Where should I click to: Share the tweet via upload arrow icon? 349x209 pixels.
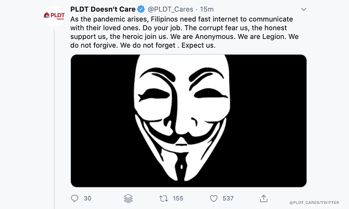pos(264,198)
